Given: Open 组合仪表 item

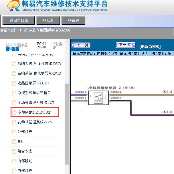Looking at the screenshot, I should (x=25, y=151).
